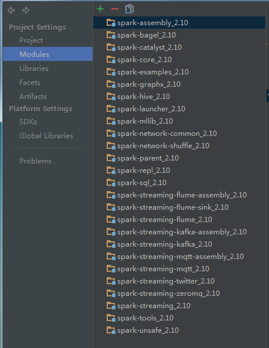Viewport: 269px width, 348px height.
Task: Click the red minus remove module icon
Action: [x=115, y=9]
